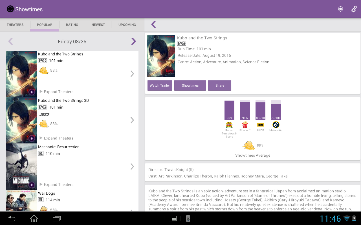The width and height of the screenshot is (361, 225).
Task: Click the Showtimes Average popcorn icon
Action: pyautogui.click(x=249, y=145)
